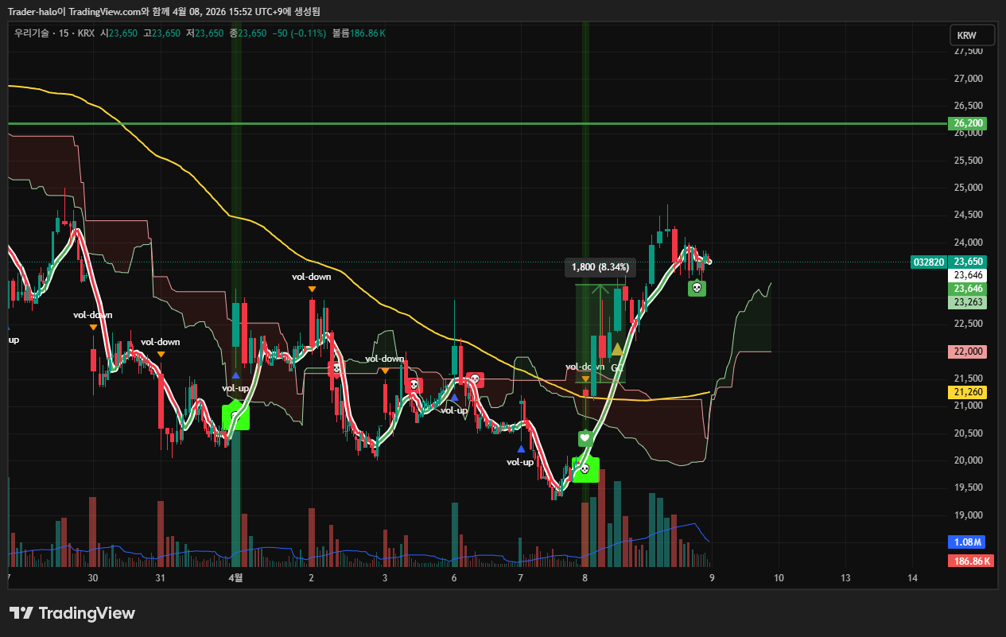This screenshot has width=1006, height=637.
Task: Click the 9 date label on time axis
Action: (712, 578)
